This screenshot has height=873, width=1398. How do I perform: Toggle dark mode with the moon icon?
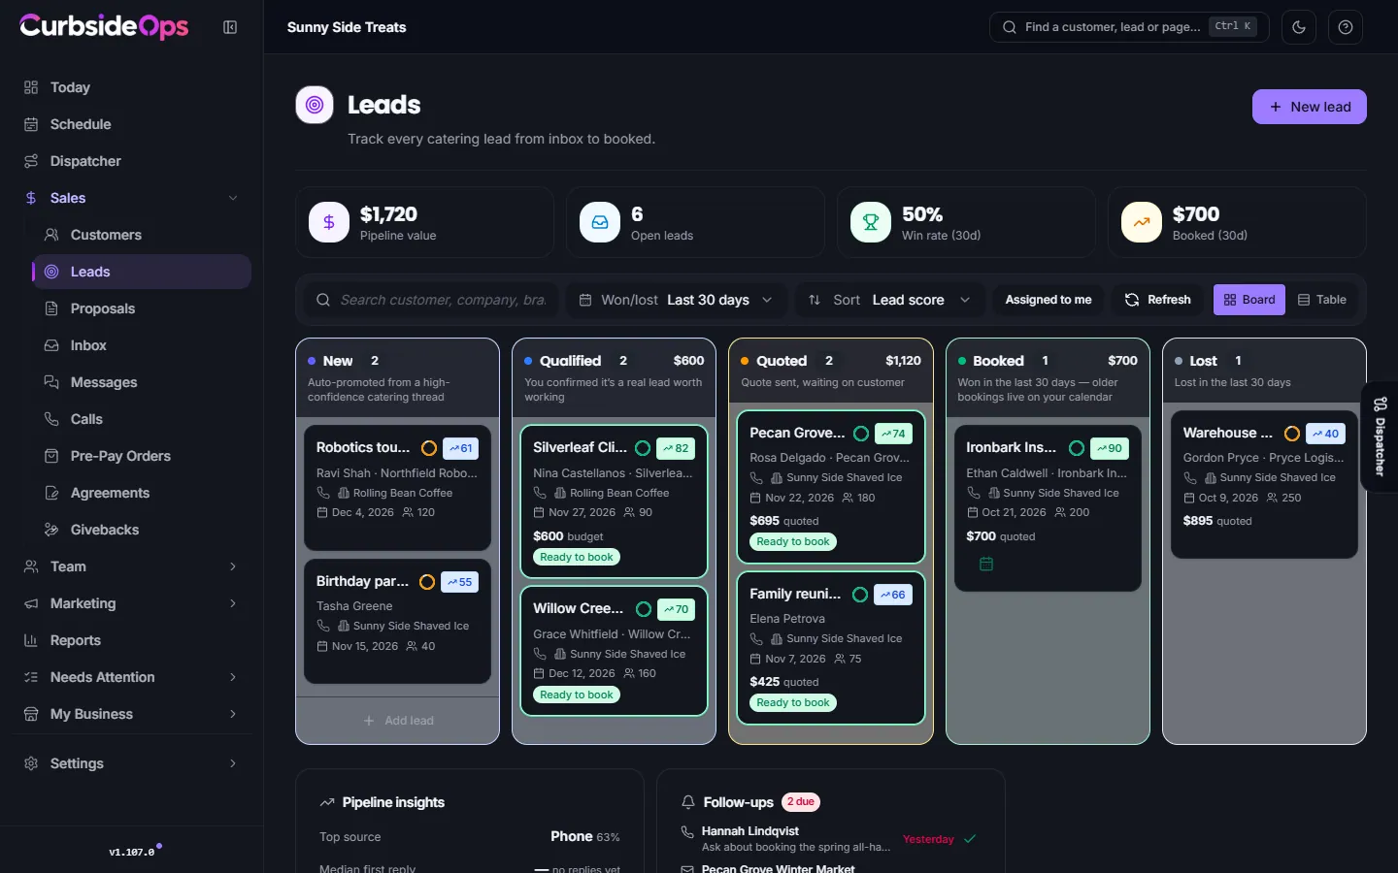[x=1299, y=27]
